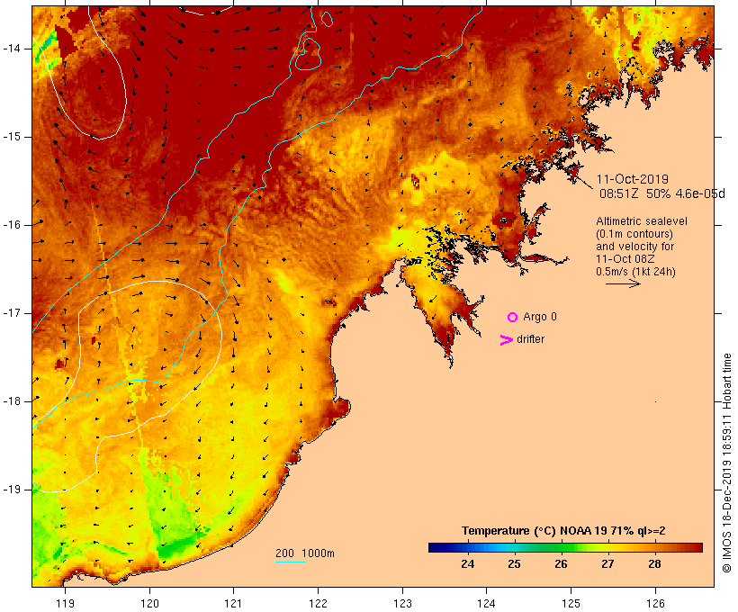Click the magenta drifter arrowhead legend symbol
738x612 pixels.
click(506, 340)
